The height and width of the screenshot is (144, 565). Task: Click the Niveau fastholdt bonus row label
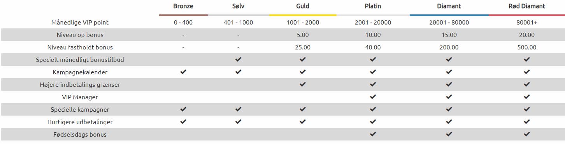(x=80, y=47)
